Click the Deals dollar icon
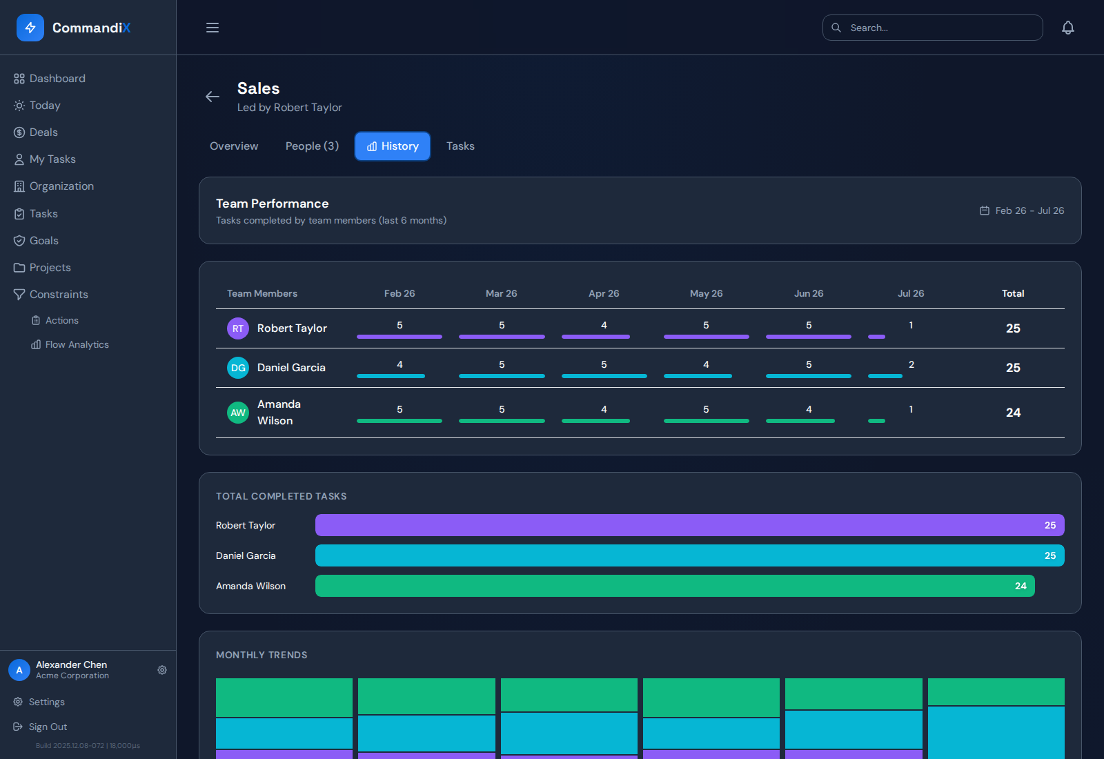The height and width of the screenshot is (759, 1104). pyautogui.click(x=19, y=132)
